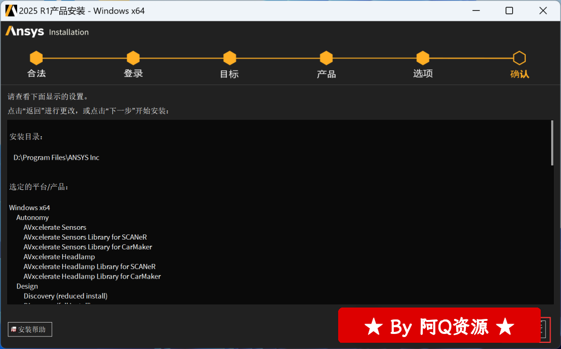Click Discovery (reduced install) entry
Viewport: 561px width, 349px height.
coord(65,296)
